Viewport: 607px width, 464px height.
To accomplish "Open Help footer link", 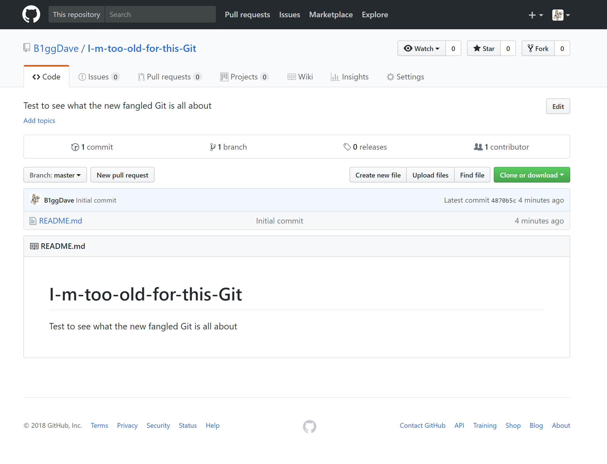I will (x=213, y=426).
